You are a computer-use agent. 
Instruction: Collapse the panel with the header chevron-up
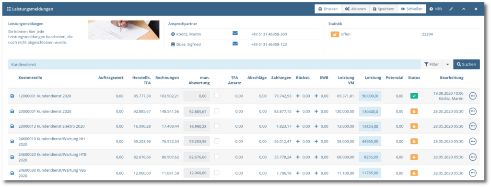click(x=464, y=9)
